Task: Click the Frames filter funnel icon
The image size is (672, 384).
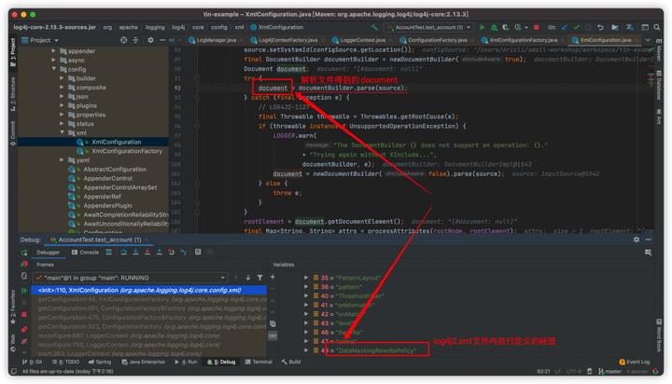Action: click(259, 278)
